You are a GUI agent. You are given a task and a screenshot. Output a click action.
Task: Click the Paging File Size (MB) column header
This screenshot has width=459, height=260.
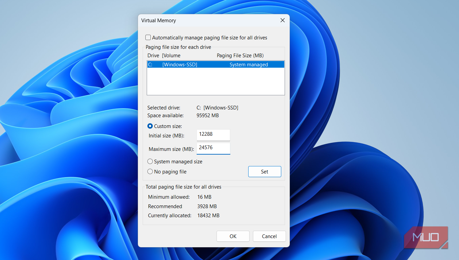[x=240, y=56]
